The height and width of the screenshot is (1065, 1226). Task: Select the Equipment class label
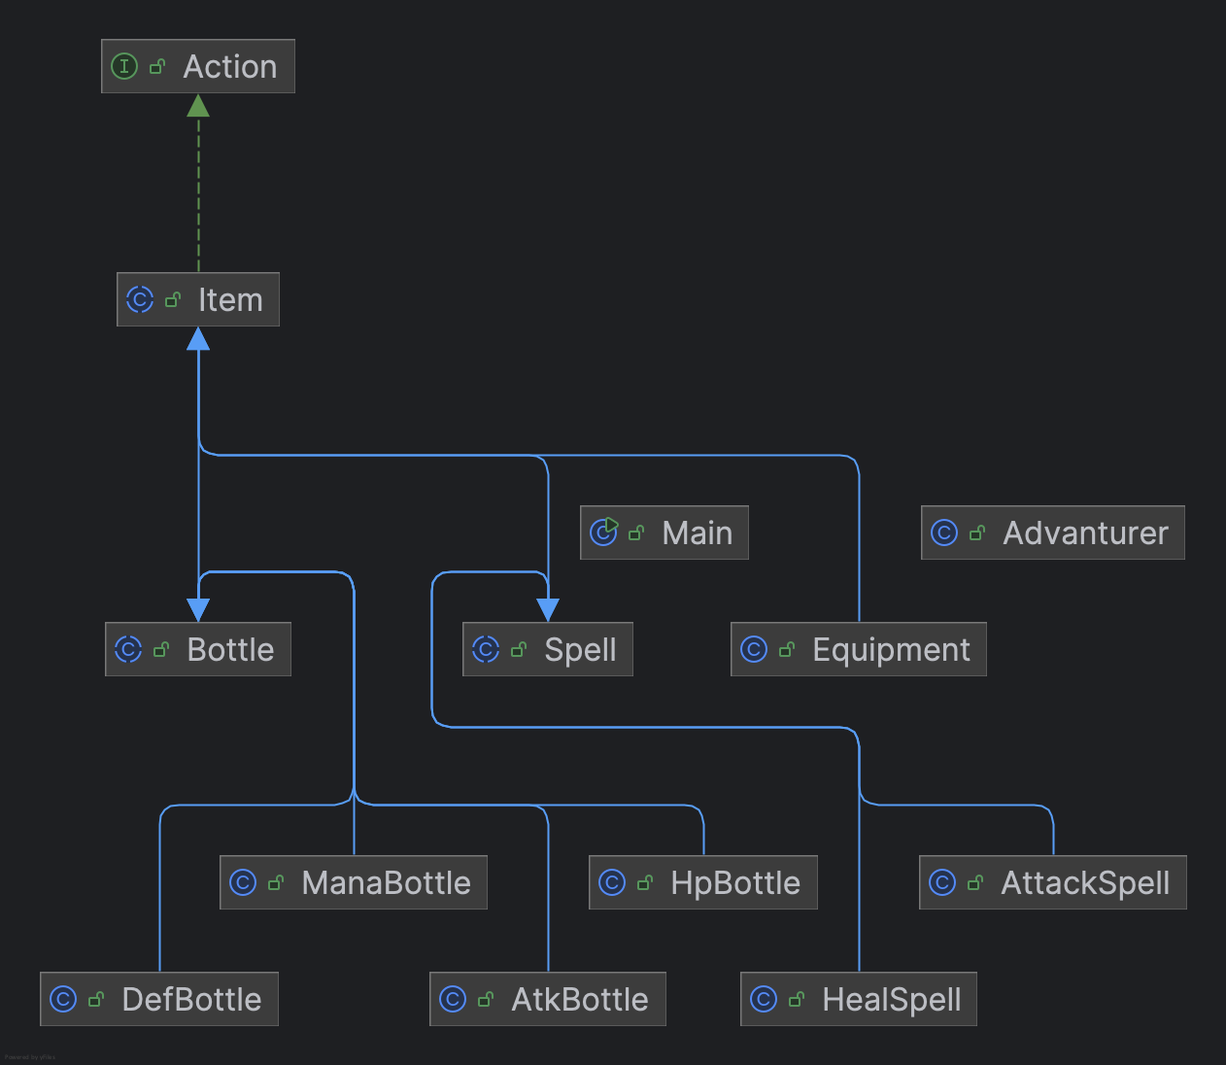tap(891, 649)
